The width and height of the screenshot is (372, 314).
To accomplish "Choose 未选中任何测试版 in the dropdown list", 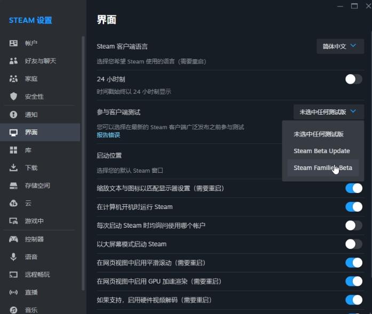I will [x=323, y=134].
